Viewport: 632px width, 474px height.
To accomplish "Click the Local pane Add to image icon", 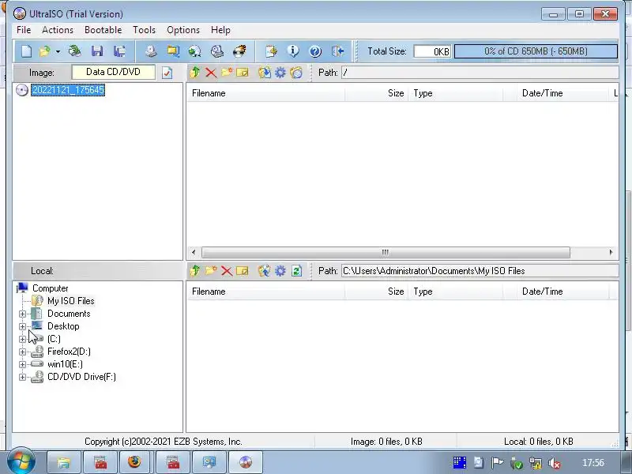I will tap(265, 271).
